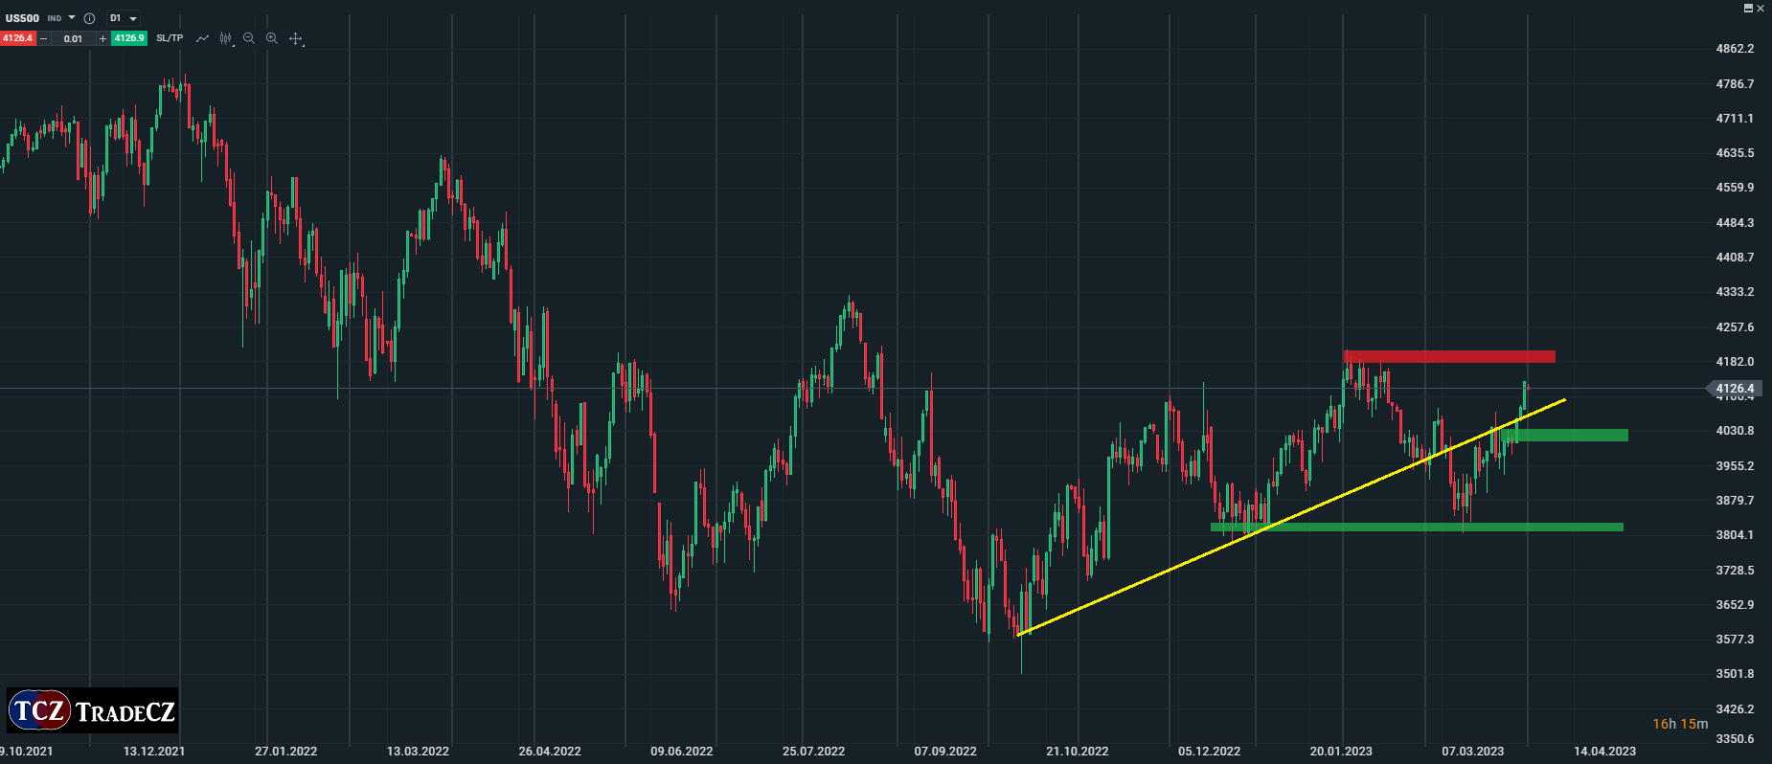The width and height of the screenshot is (1772, 764).
Task: Maximize the chart panel
Action: 1748,8
